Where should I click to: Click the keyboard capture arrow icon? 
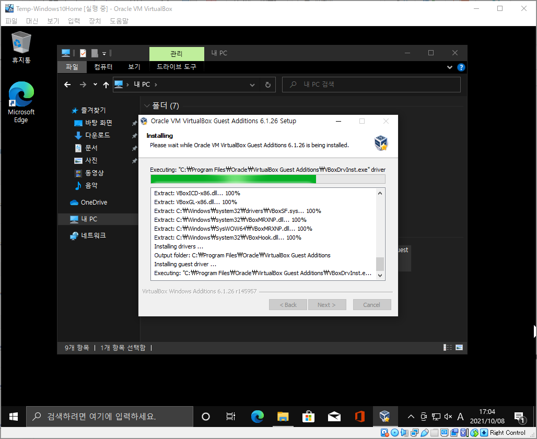(484, 433)
